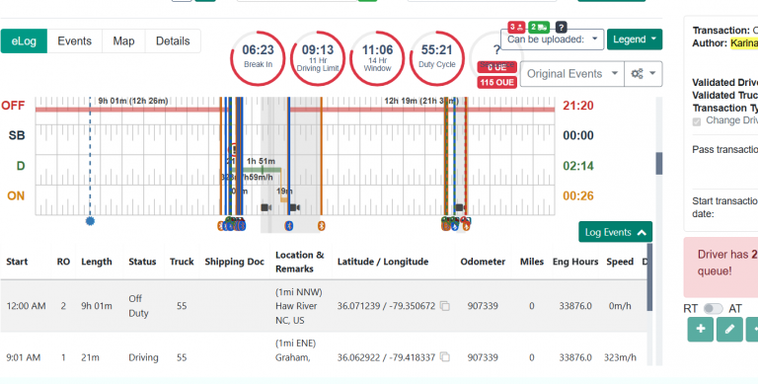Toggle the RT / AT switch

point(713,309)
